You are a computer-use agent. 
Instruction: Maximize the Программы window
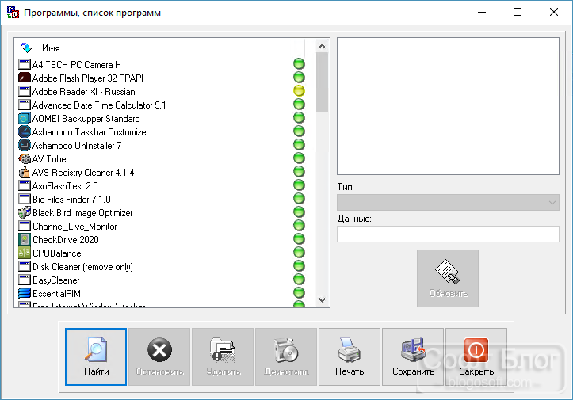(x=518, y=12)
